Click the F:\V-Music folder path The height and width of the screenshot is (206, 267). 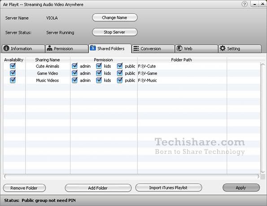click(x=147, y=81)
